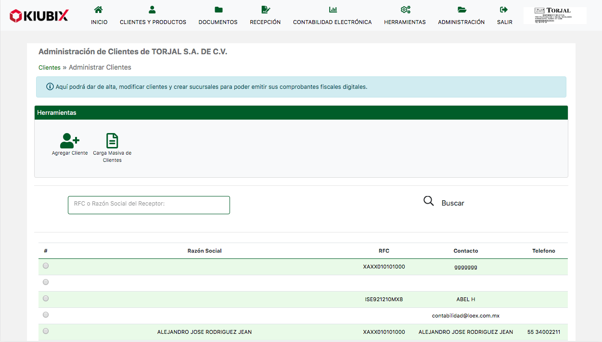Image resolution: width=602 pixels, height=342 pixels.
Task: Click the Salir logout icon
Action: click(504, 10)
